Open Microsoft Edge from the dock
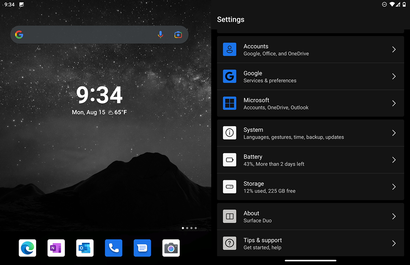The height and width of the screenshot is (265, 410). point(28,248)
